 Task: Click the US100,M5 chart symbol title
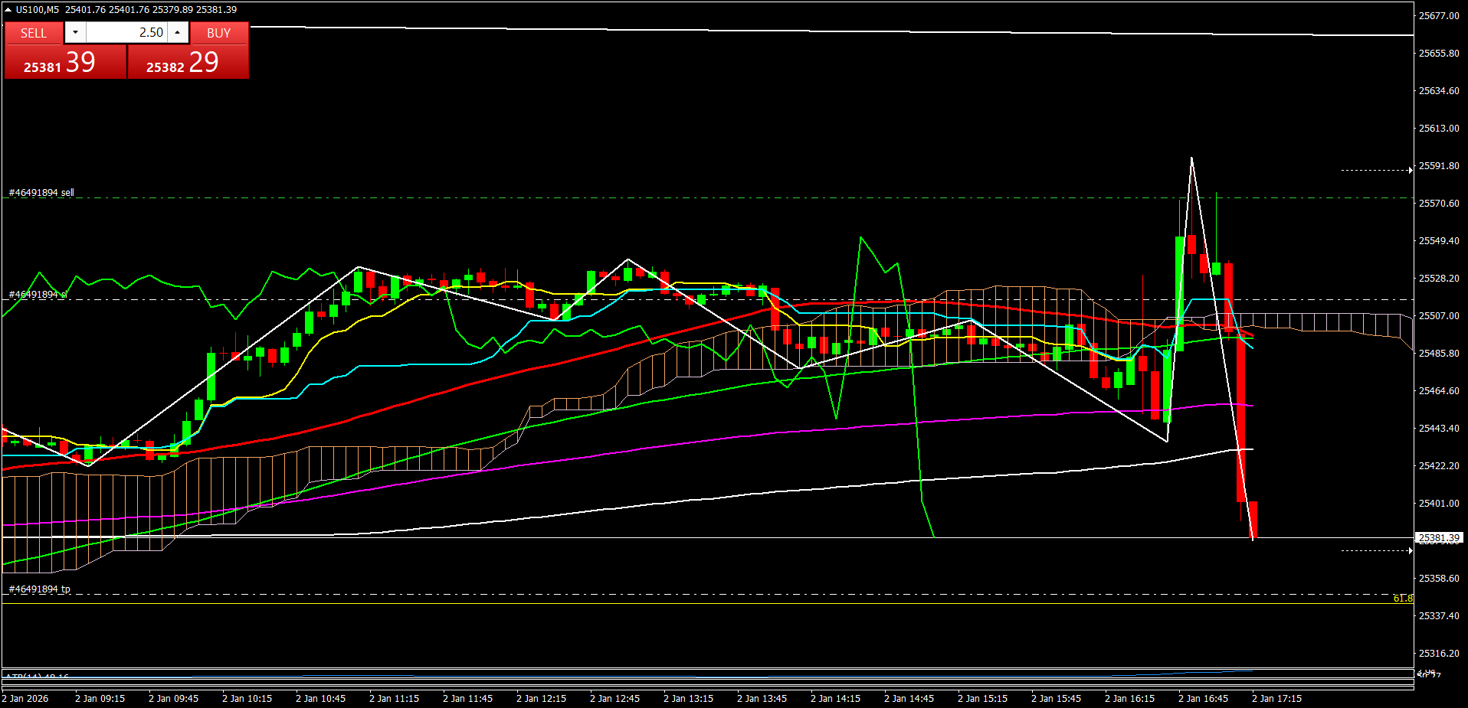pos(37,10)
